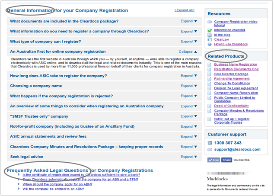Click the telephone icon in Customer support
Screen dimensions: 274x196
[210, 143]
